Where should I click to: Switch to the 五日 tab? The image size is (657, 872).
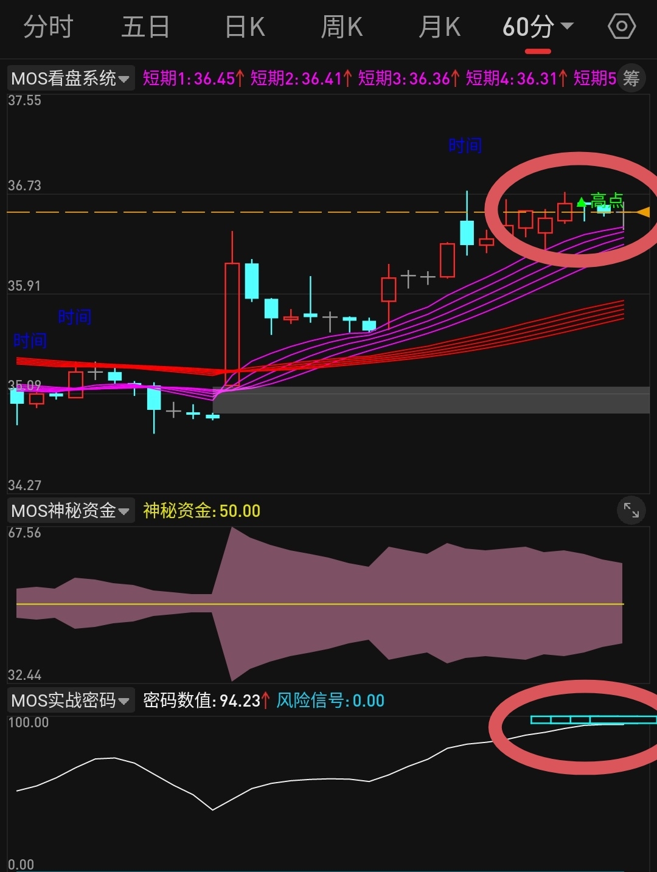[x=145, y=27]
